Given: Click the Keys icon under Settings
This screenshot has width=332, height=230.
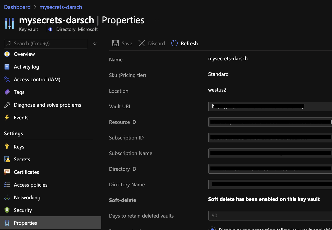Looking at the screenshot, I should pos(7,147).
